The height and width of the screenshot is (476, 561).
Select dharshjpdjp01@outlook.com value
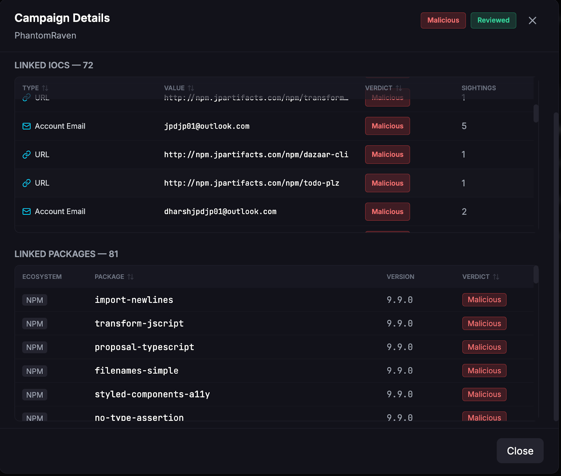coord(220,211)
